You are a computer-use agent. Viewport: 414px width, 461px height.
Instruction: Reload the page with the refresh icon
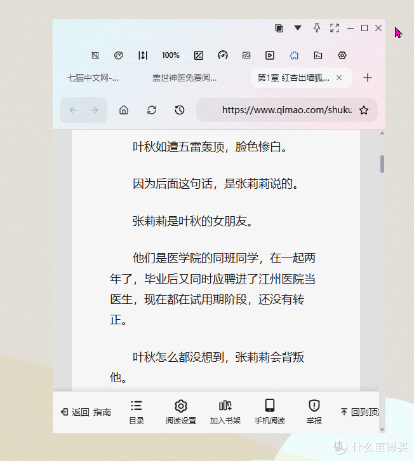pos(152,110)
